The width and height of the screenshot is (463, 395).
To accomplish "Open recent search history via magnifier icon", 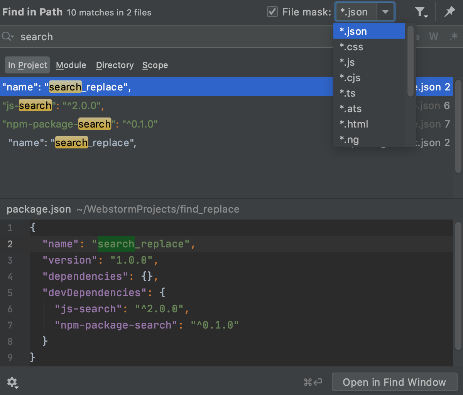I will [8, 36].
